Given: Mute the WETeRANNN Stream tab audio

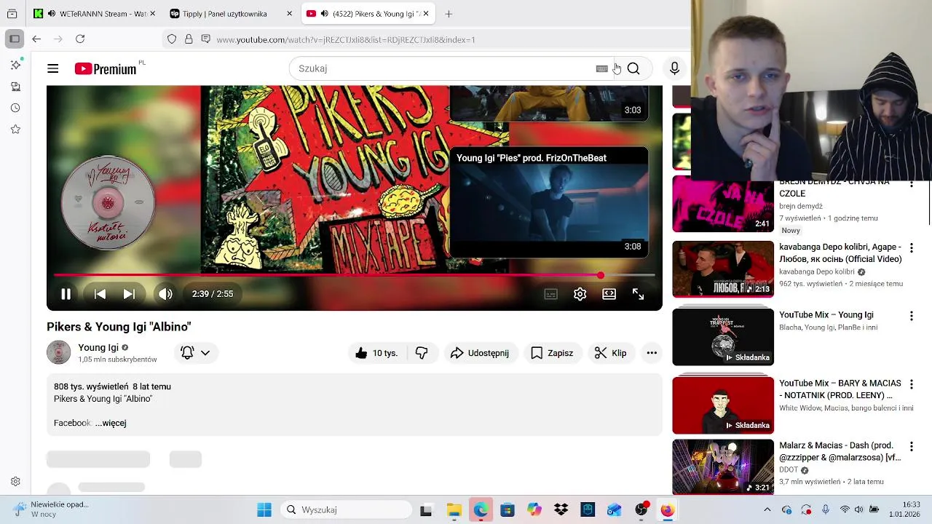Looking at the screenshot, I should [x=51, y=14].
